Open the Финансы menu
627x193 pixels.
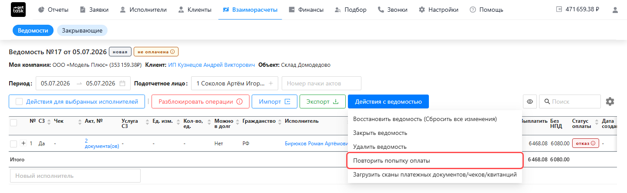click(x=306, y=10)
